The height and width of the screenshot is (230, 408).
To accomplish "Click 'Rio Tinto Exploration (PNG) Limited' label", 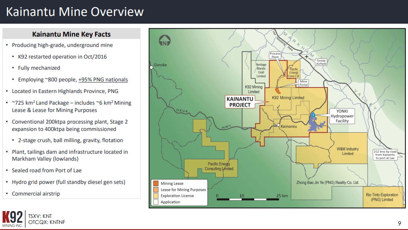I will coord(382,197).
